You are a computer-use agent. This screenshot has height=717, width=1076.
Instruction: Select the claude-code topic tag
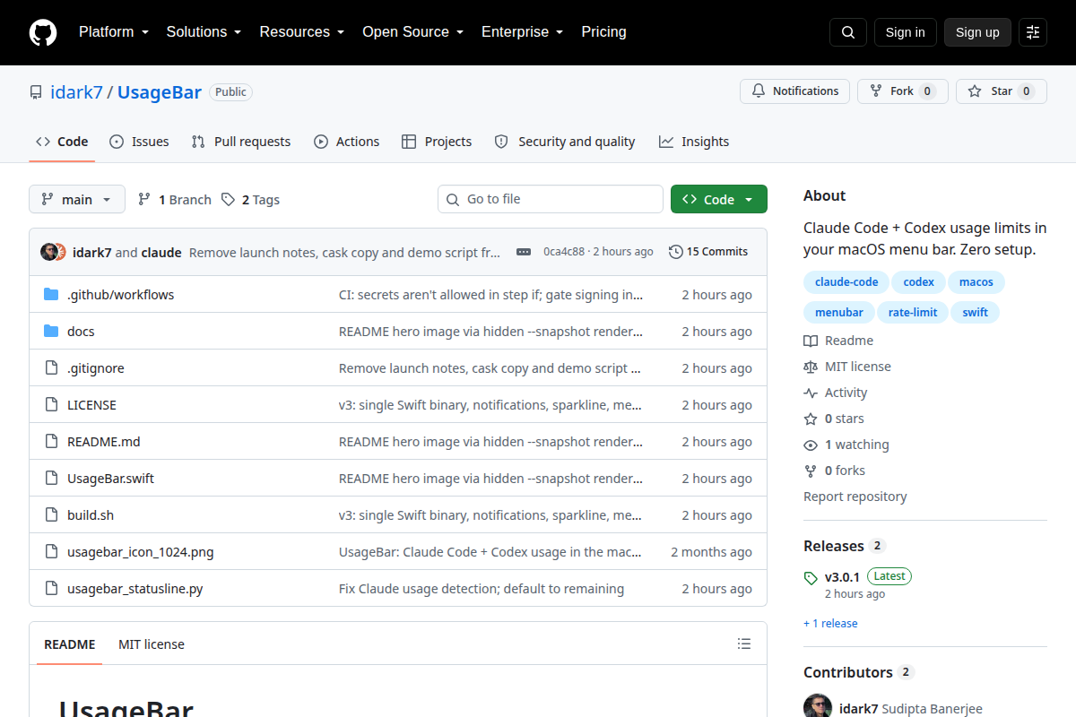(846, 282)
